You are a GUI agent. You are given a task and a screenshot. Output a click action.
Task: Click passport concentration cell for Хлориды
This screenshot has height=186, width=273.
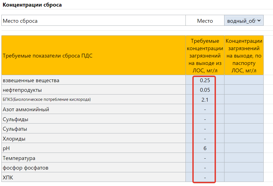(x=244, y=138)
